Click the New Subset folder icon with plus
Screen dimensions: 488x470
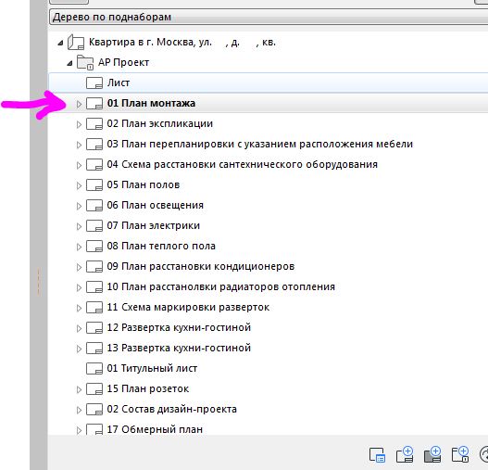[460, 454]
